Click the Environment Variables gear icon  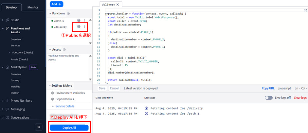(53, 93)
